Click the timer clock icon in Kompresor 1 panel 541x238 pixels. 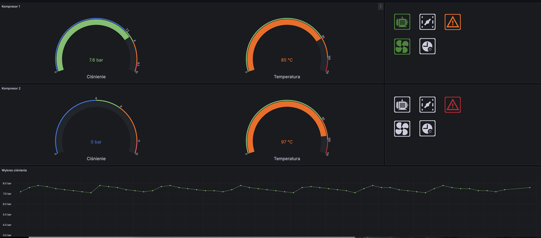tap(427, 46)
